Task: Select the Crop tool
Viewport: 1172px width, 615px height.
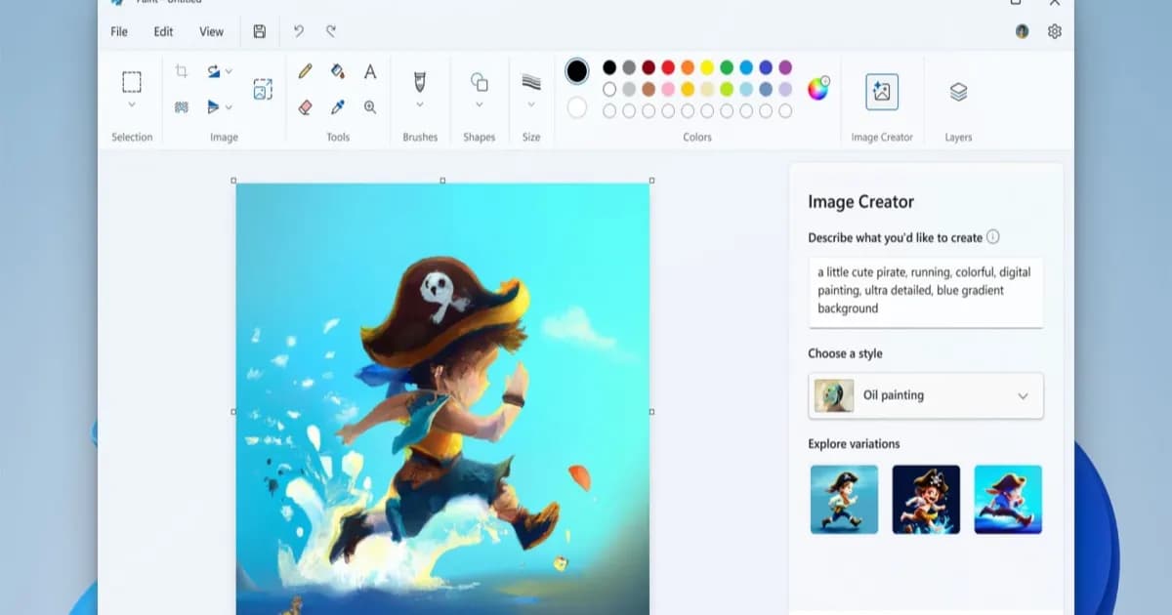Action: coord(181,71)
